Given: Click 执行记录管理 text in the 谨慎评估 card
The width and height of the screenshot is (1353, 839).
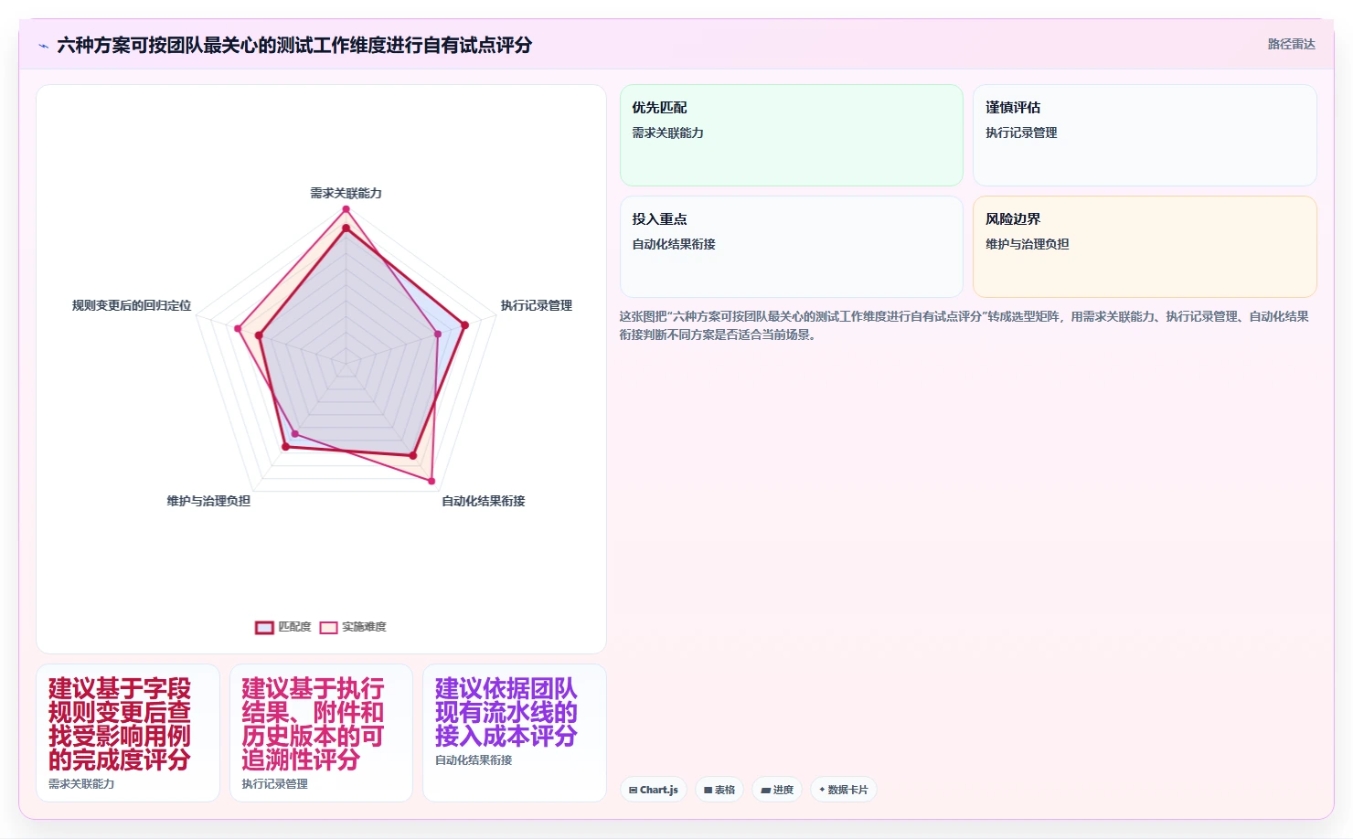Looking at the screenshot, I should [x=1021, y=133].
